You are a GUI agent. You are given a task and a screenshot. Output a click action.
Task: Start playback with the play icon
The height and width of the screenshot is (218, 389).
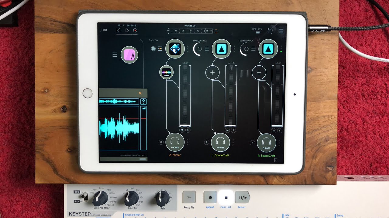[127, 30]
